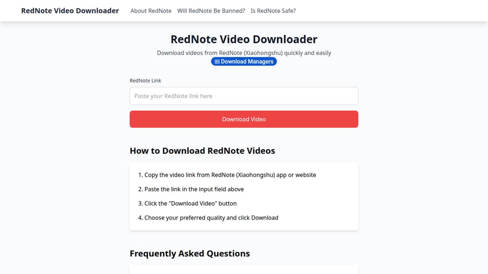
Task: Open Is RedNote Safe? nav link
Action: [x=273, y=11]
